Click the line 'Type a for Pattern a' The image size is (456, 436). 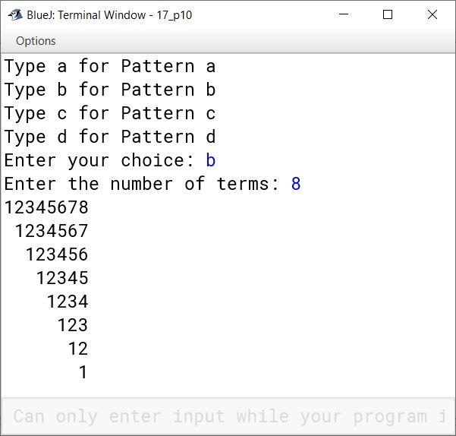pos(110,66)
